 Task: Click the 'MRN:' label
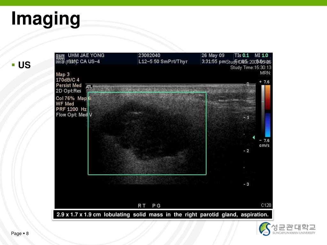pos(265,73)
